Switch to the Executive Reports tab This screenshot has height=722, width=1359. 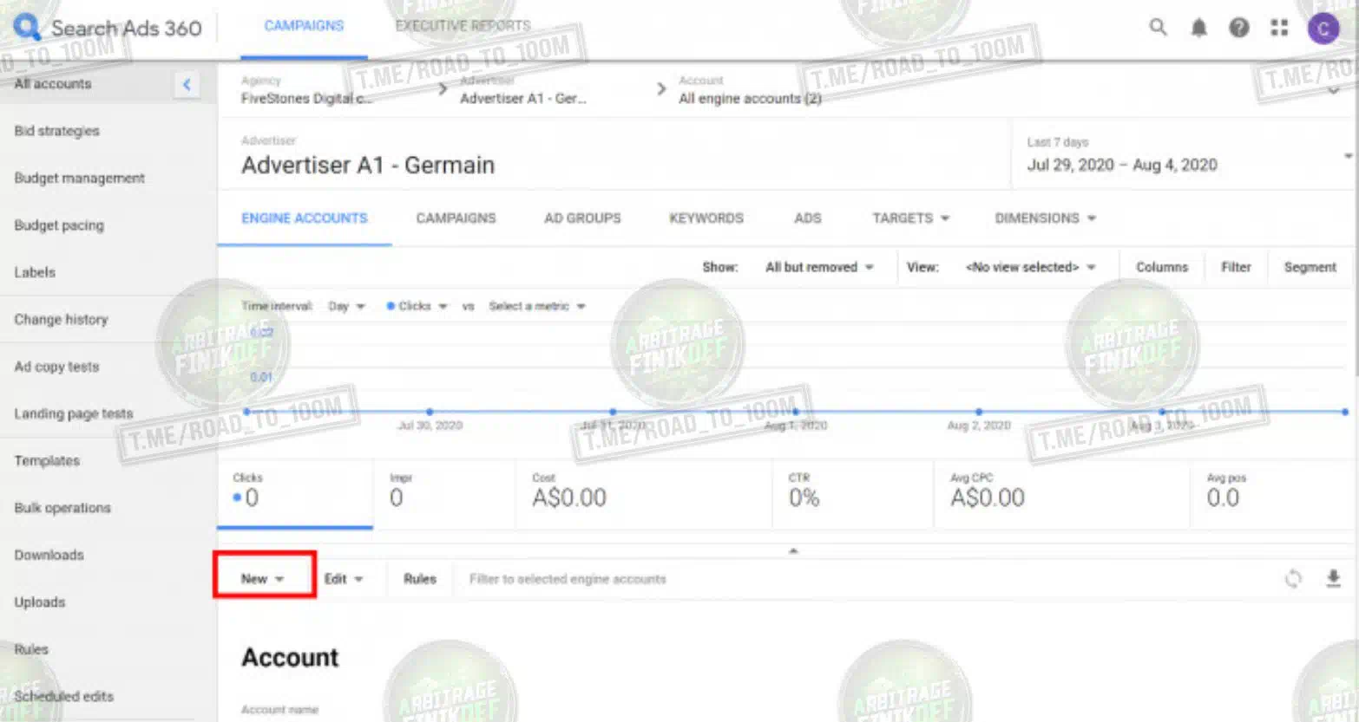tap(463, 26)
